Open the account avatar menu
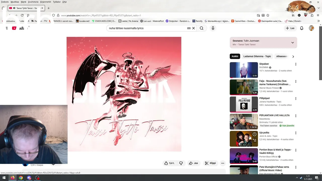 311,28
